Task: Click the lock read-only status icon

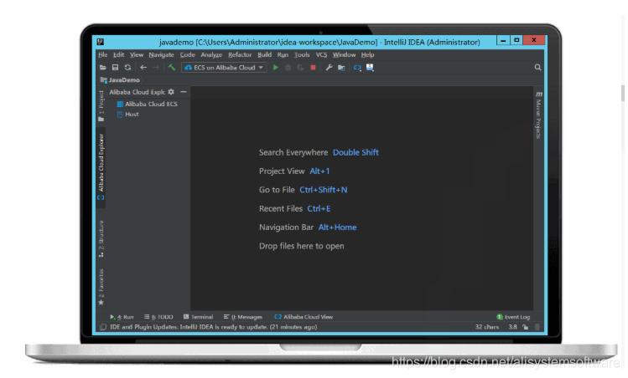Action: 525,327
